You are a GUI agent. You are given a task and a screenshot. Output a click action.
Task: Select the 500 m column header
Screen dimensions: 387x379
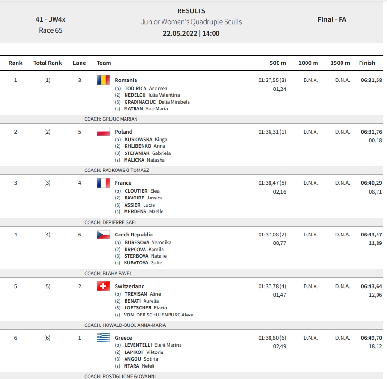click(278, 63)
